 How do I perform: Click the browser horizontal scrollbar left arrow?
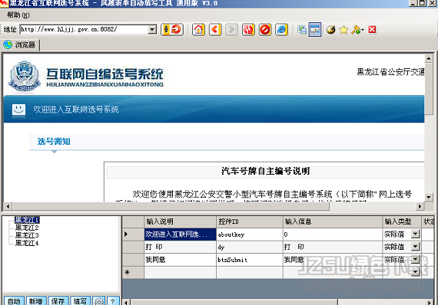(x=8, y=206)
